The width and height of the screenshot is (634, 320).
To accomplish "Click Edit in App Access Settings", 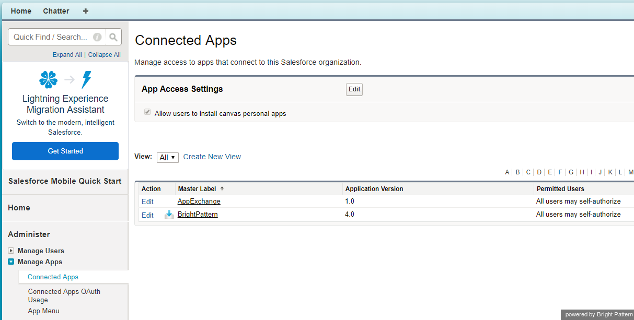I will point(354,89).
